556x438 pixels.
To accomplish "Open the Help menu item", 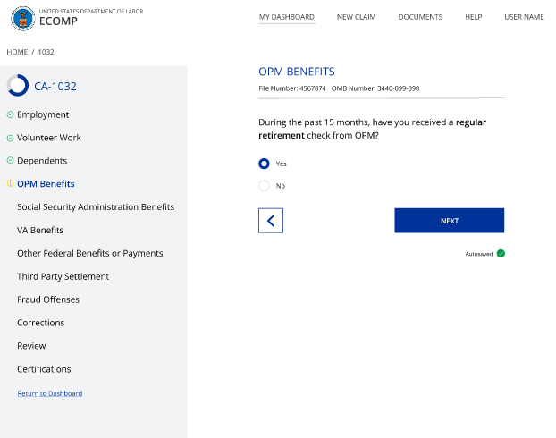I will click(473, 17).
